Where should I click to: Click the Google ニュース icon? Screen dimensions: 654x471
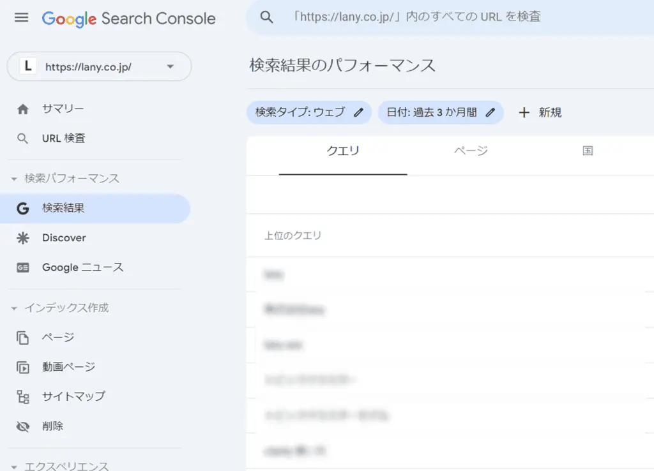click(x=23, y=267)
